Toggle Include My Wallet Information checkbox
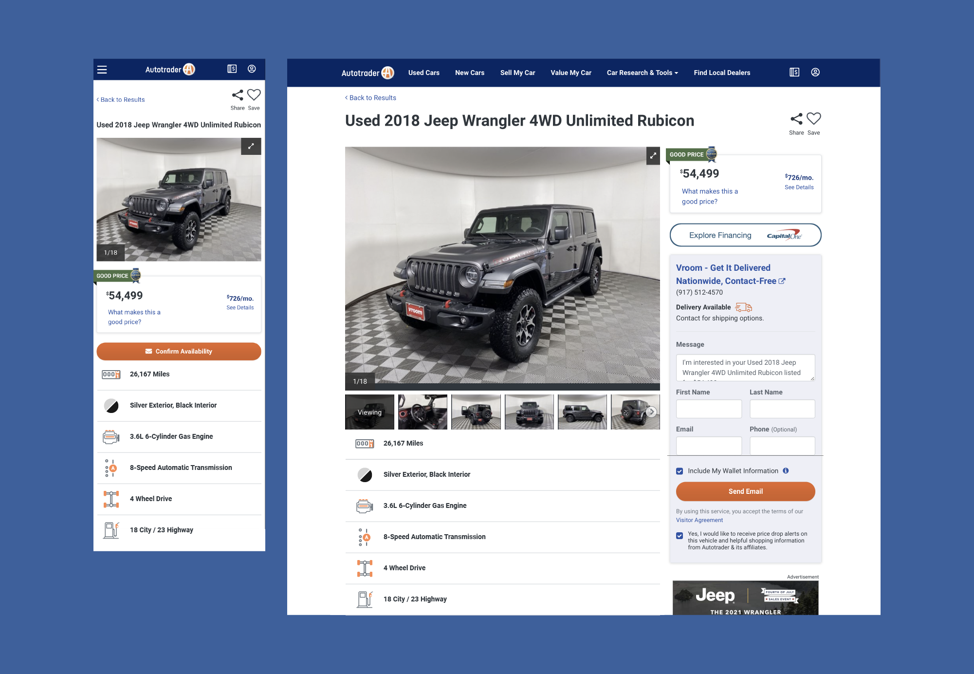The image size is (974, 674). tap(680, 471)
